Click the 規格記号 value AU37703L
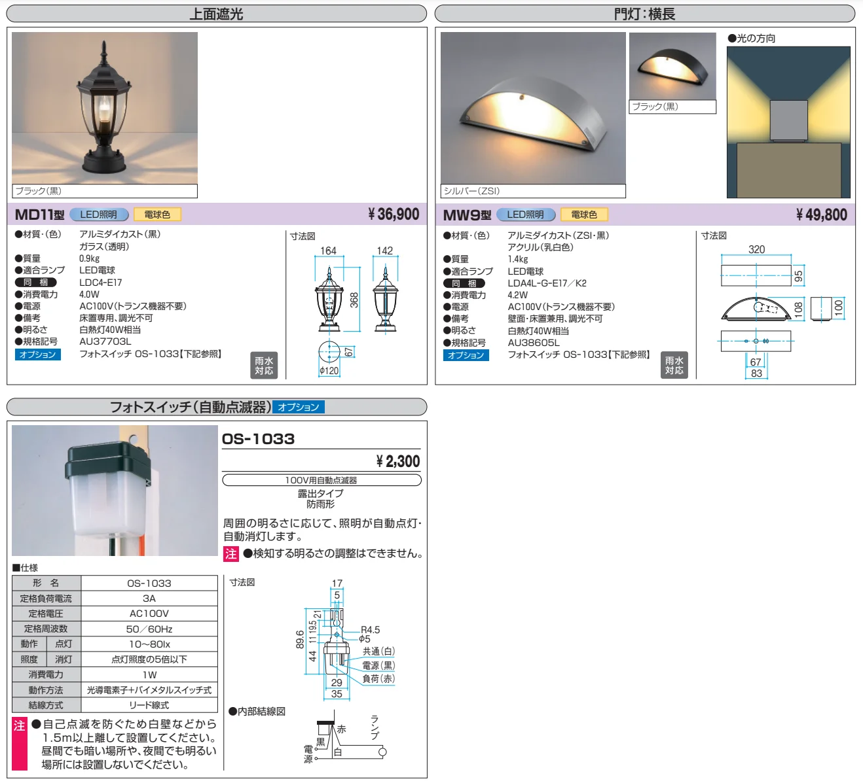The height and width of the screenshot is (781, 863). click(x=105, y=341)
